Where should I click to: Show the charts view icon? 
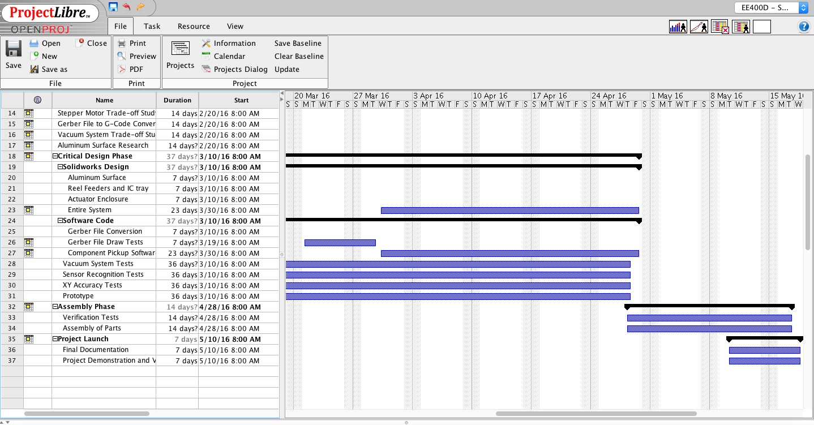[699, 27]
